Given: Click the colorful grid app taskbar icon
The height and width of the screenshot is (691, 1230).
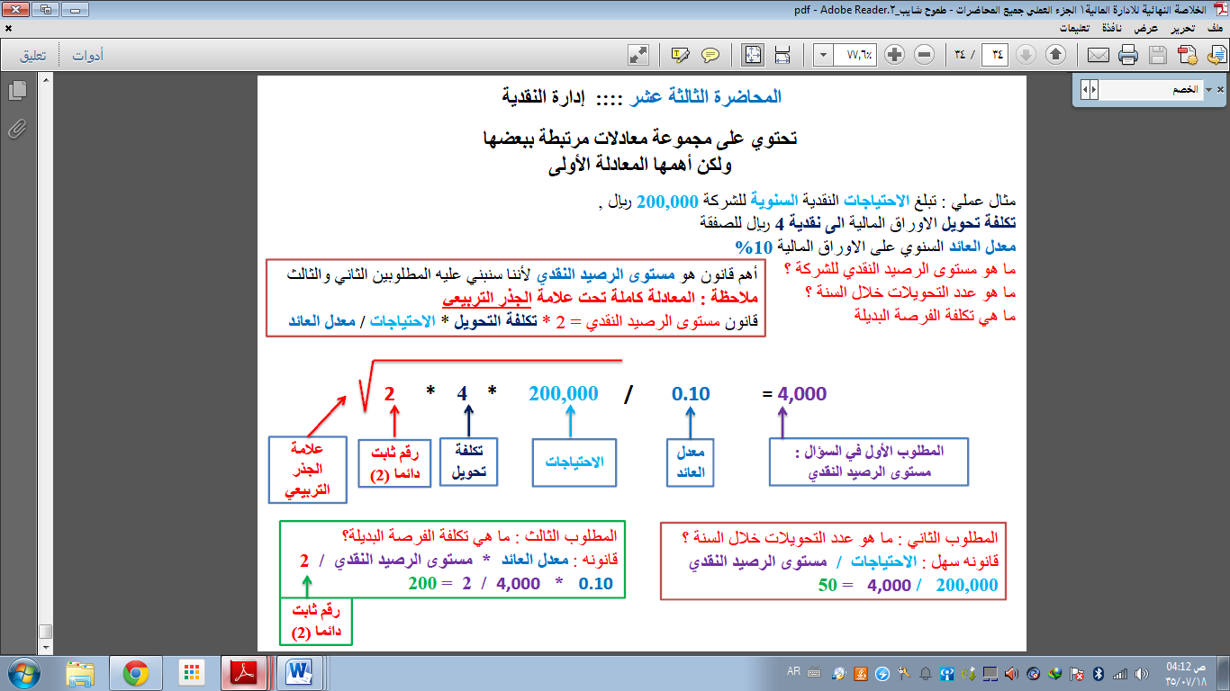Looking at the screenshot, I should pyautogui.click(x=191, y=673).
